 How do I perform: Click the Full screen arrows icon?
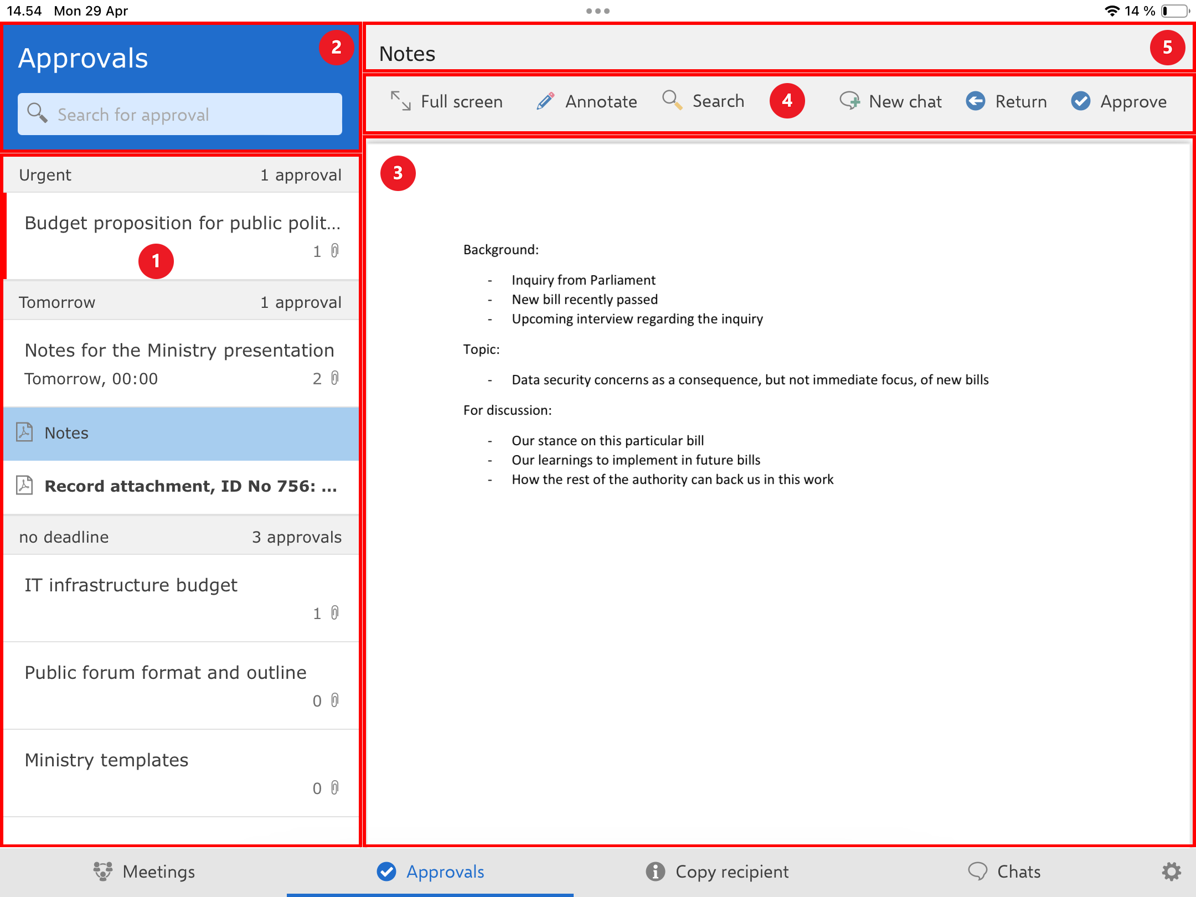[400, 101]
